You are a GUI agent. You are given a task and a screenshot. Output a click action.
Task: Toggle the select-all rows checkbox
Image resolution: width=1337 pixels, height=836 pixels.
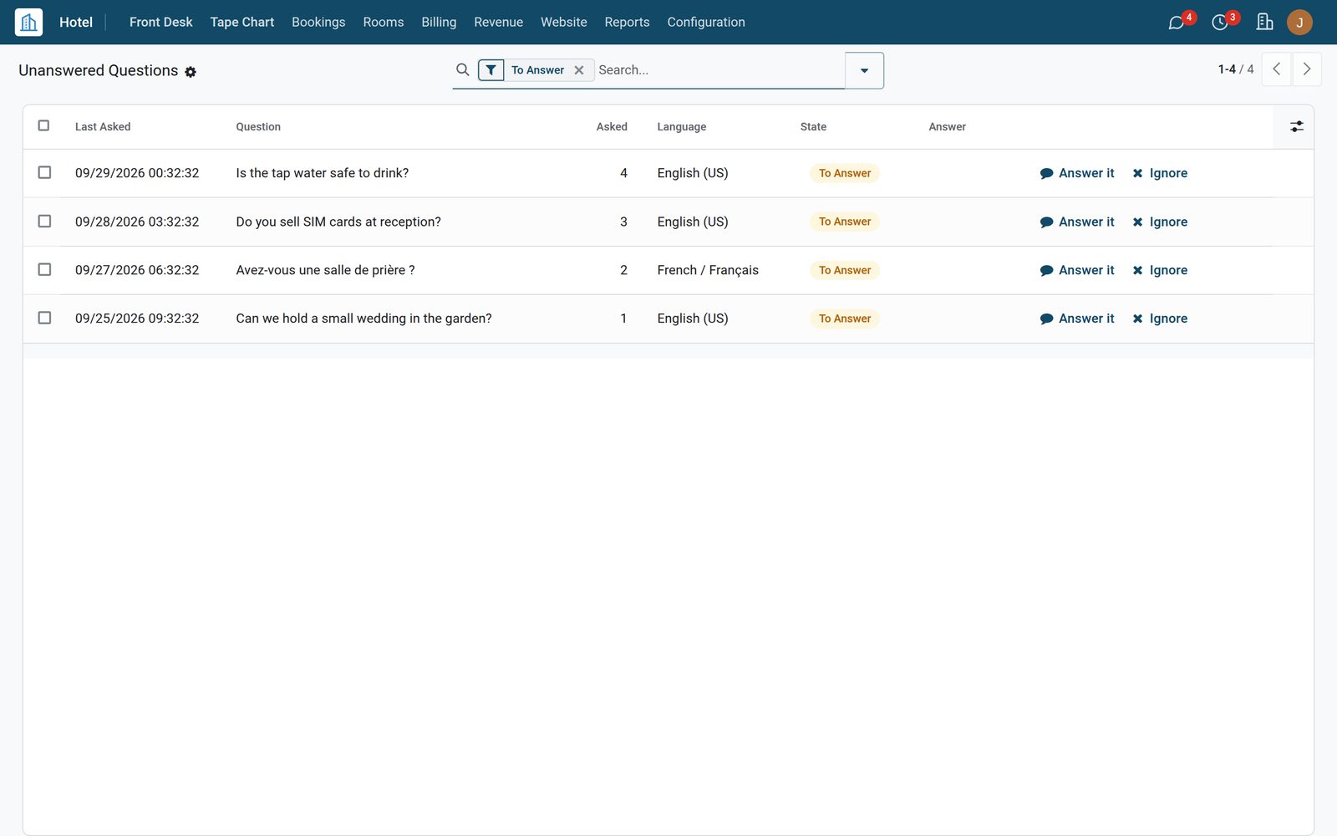(x=44, y=125)
